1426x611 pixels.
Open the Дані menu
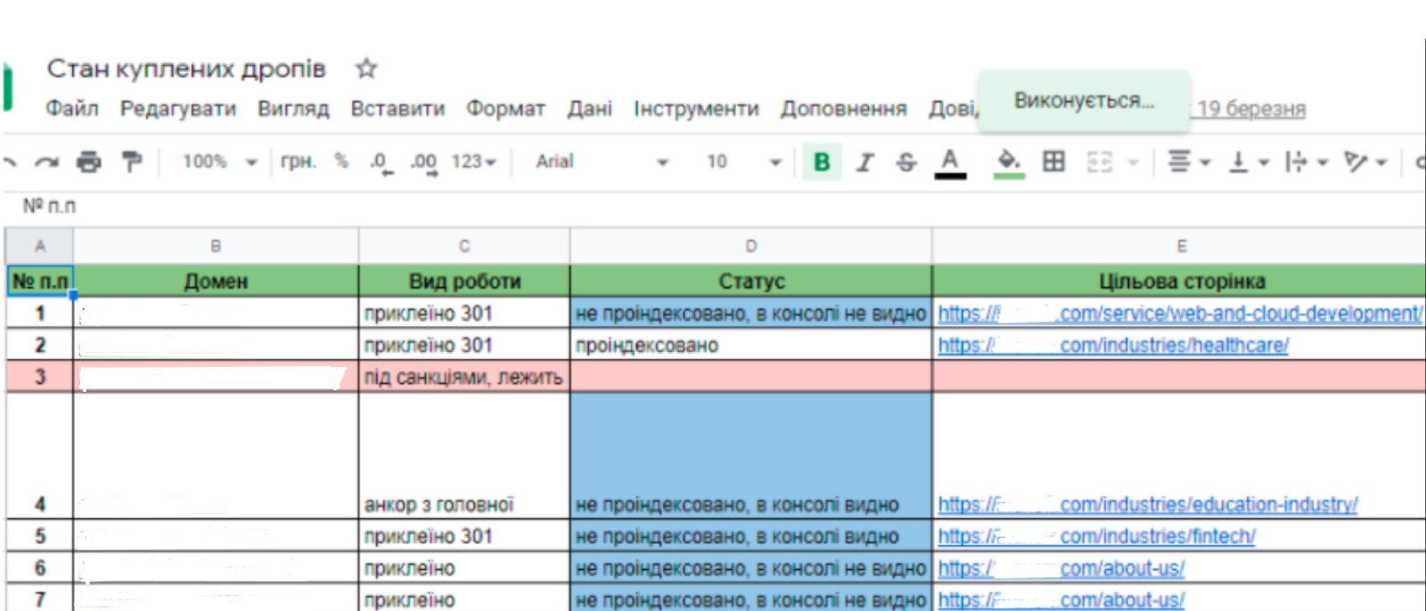coord(589,109)
